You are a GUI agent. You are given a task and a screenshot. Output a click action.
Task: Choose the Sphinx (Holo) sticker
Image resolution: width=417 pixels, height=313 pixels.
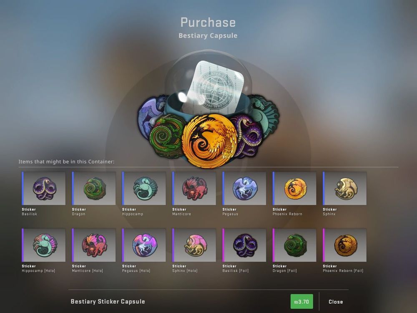click(x=194, y=245)
